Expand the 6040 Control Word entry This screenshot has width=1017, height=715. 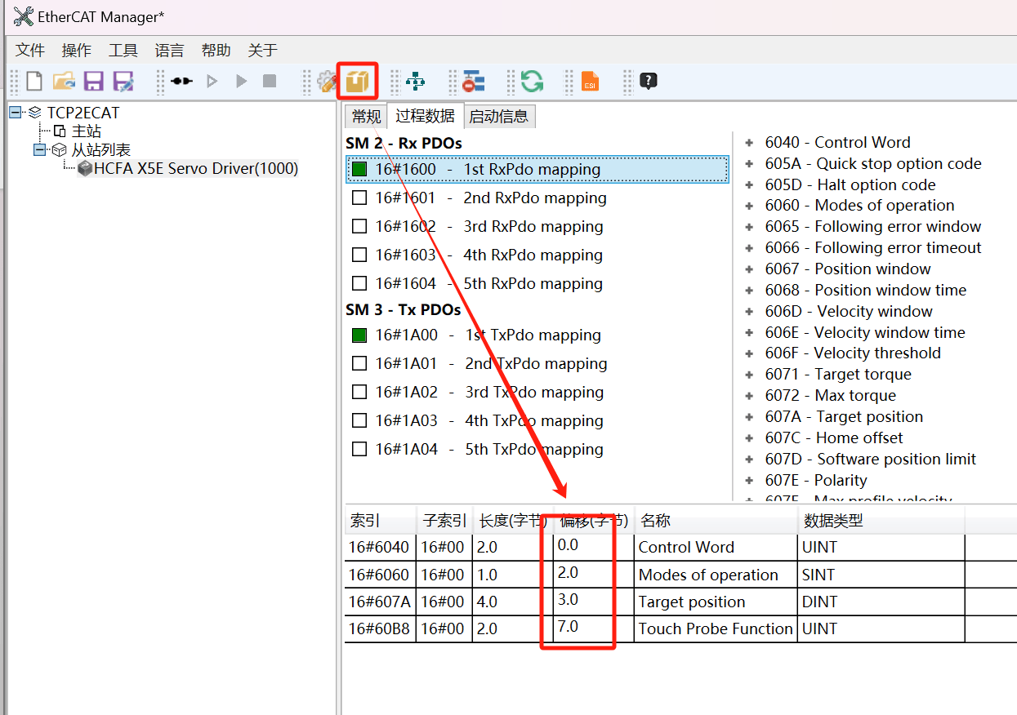[x=749, y=142]
